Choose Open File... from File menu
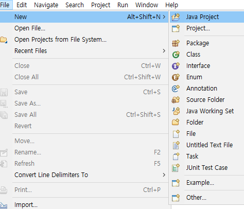 [84, 28]
